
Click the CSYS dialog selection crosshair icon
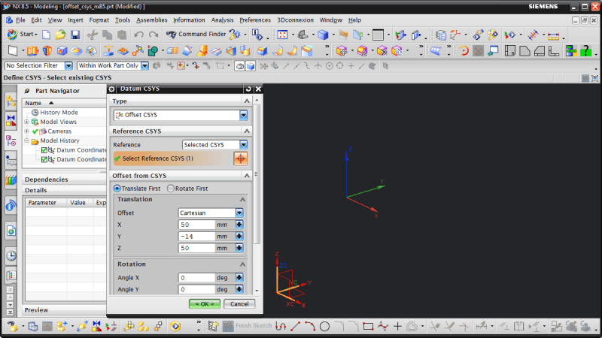click(241, 158)
